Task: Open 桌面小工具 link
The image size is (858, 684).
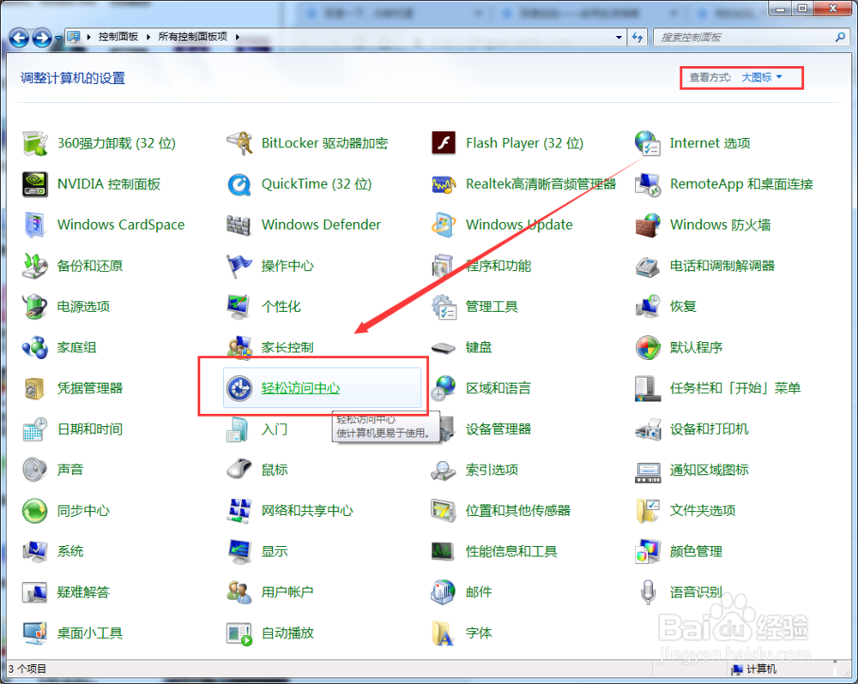Action: pos(90,633)
